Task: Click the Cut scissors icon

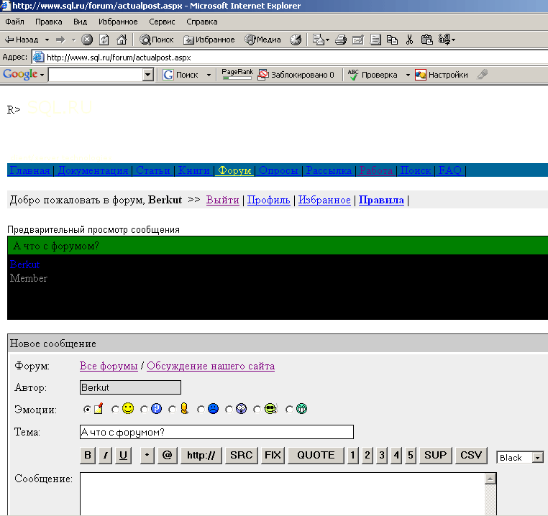Action: [409, 40]
